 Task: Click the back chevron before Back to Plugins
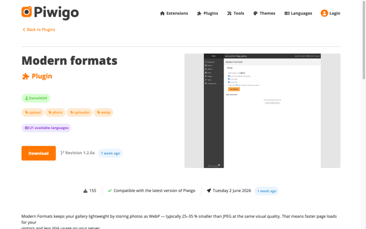pyautogui.click(x=23, y=30)
